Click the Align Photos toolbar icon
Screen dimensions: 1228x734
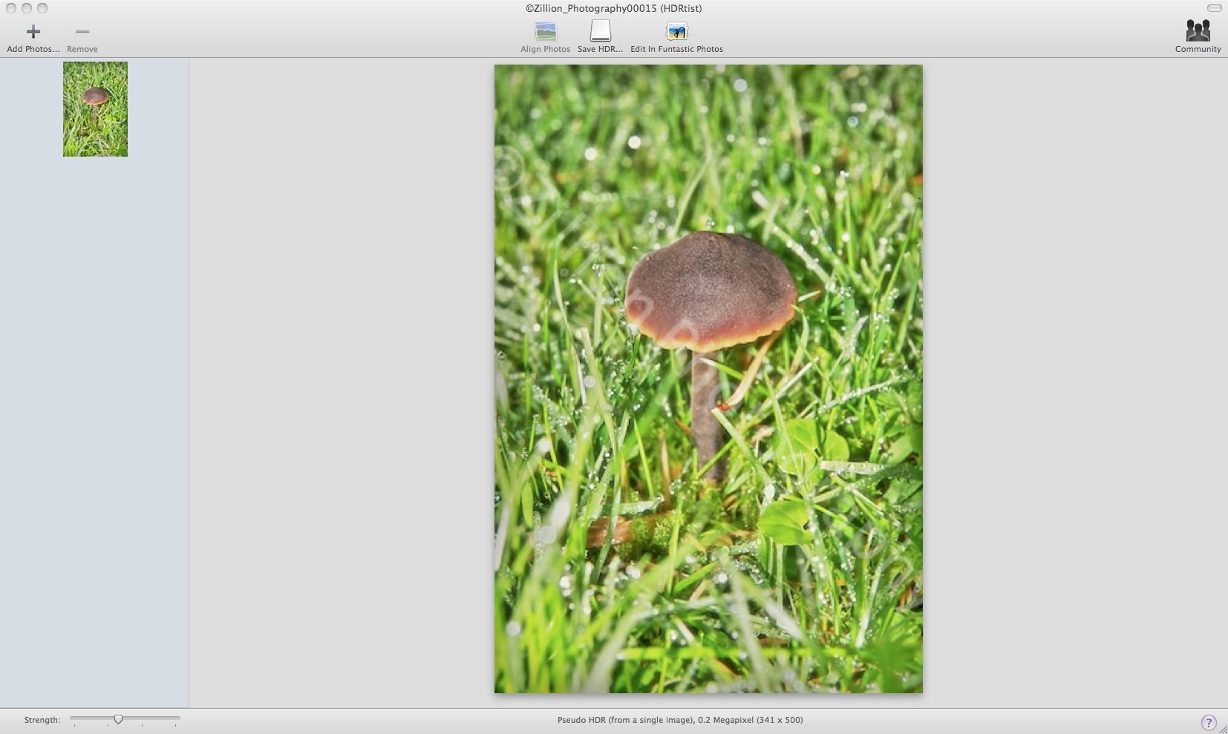[x=546, y=31]
